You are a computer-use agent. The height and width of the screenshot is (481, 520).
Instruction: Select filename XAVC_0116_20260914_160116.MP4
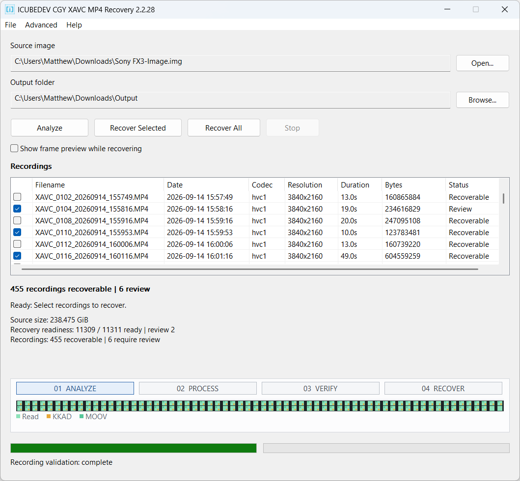[92, 256]
